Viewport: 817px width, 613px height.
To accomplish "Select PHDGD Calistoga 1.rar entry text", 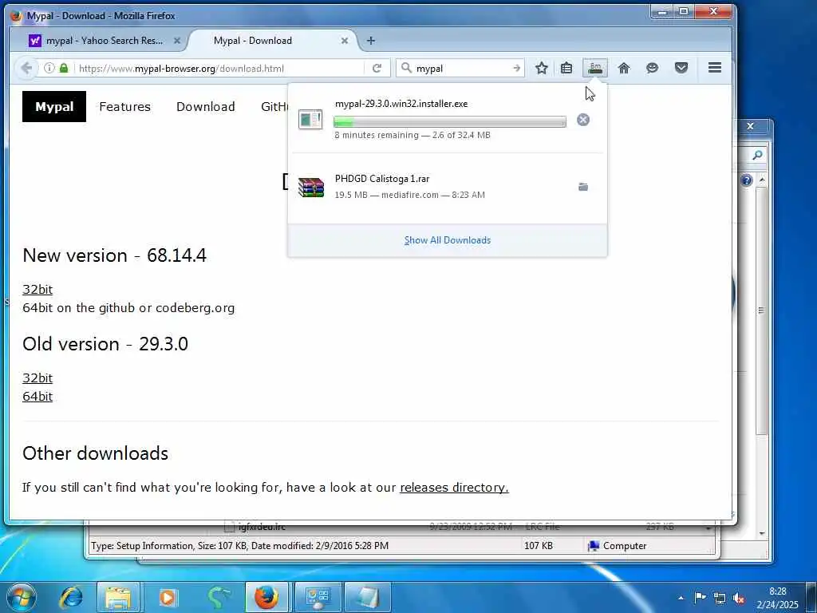I will pos(382,179).
